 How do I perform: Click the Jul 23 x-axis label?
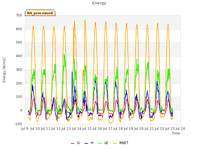point(170,129)
